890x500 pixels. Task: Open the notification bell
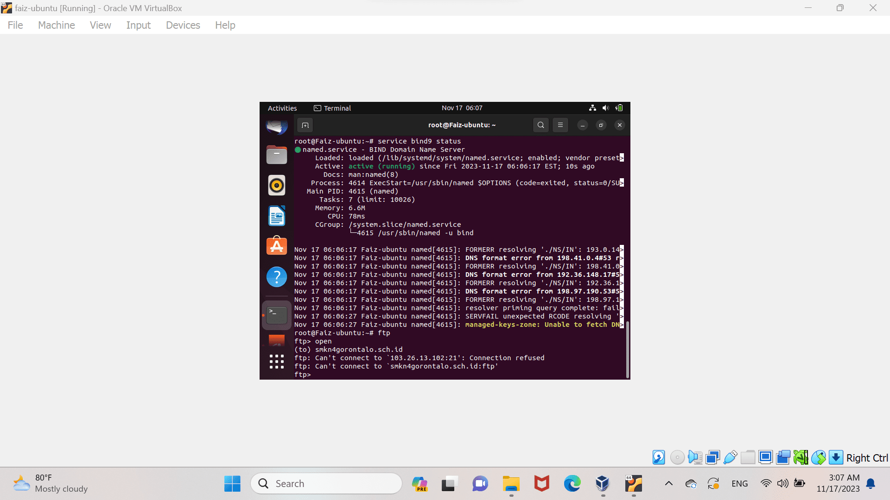(x=871, y=484)
